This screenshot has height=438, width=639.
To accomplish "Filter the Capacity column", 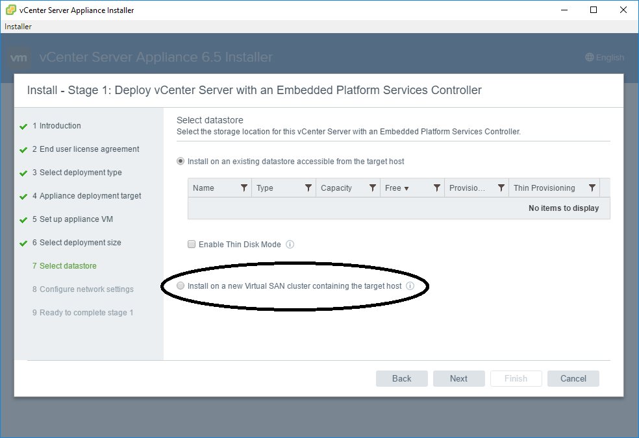I will pyautogui.click(x=373, y=188).
